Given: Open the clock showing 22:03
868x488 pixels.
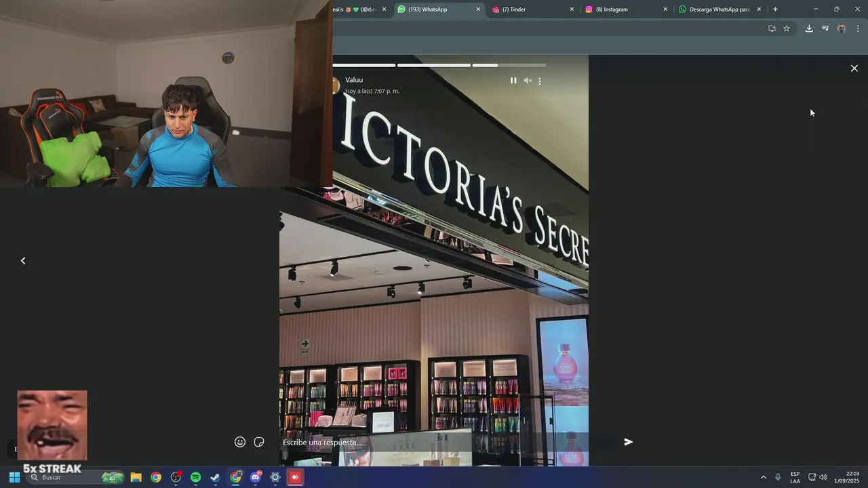Looking at the screenshot, I should 847,477.
